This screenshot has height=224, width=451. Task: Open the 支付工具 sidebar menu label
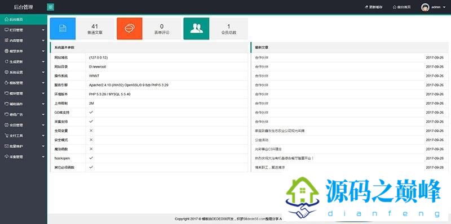(x=16, y=136)
